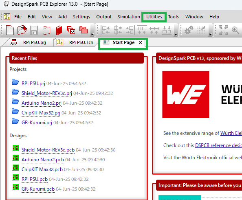
Task: Click the Align Bottom toolbar icon
Action: pos(167,30)
